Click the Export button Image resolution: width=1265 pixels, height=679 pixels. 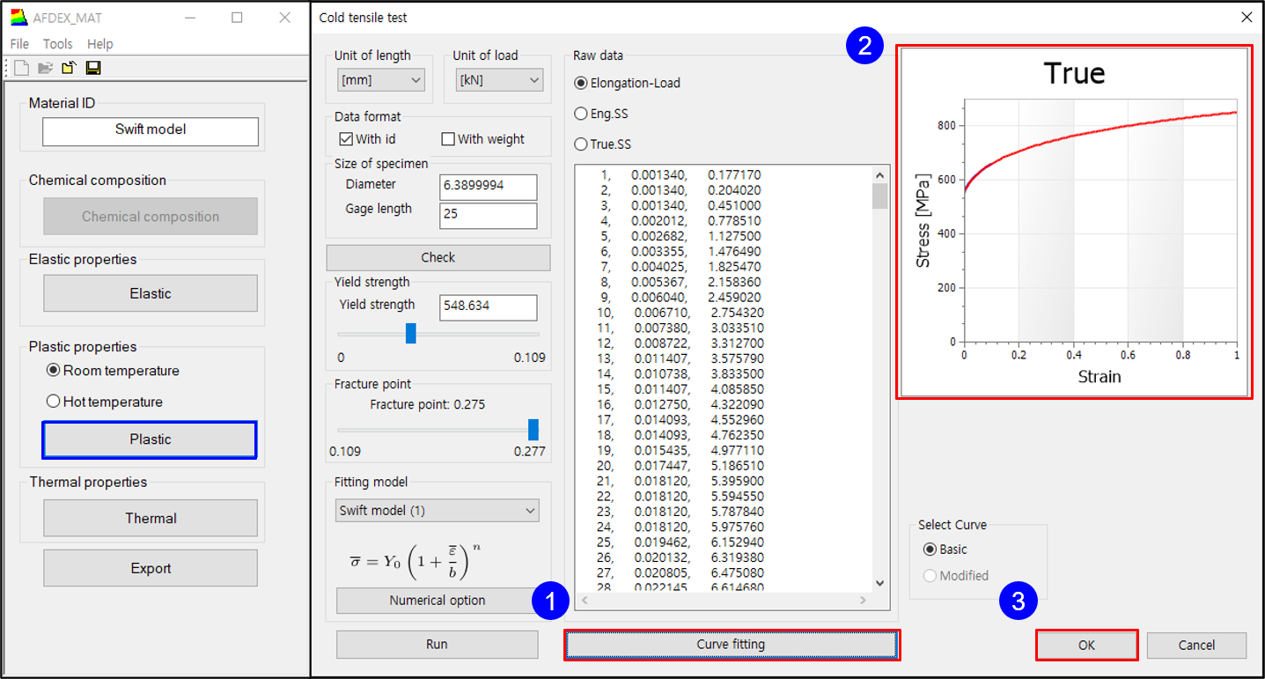[151, 568]
